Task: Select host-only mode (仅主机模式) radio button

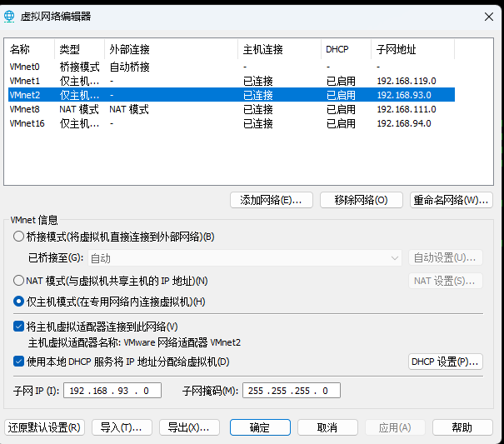Action: coord(19,301)
